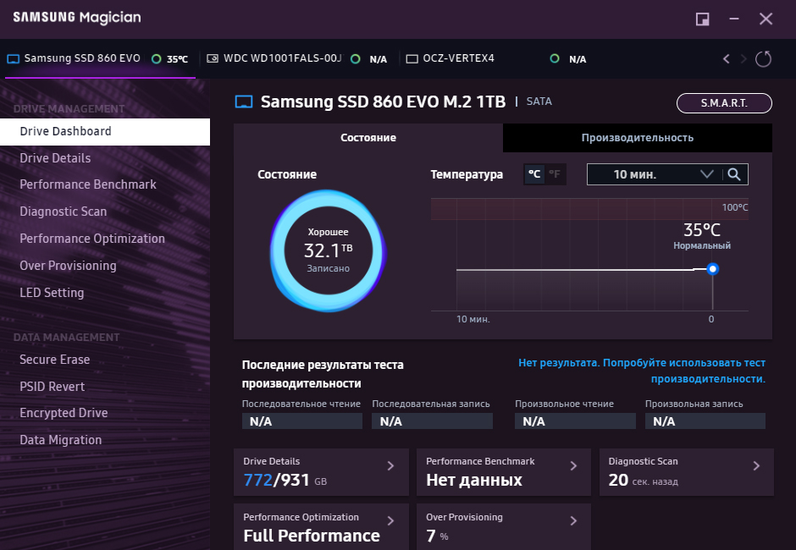Switch temperature unit to °F

[x=555, y=174]
